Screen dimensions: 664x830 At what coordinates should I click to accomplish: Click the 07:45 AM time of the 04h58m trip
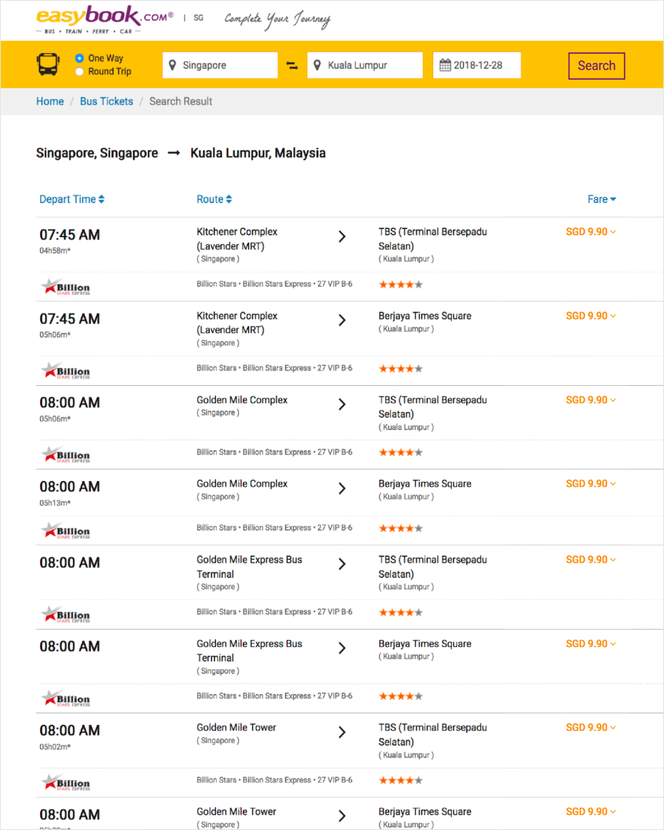tap(70, 235)
